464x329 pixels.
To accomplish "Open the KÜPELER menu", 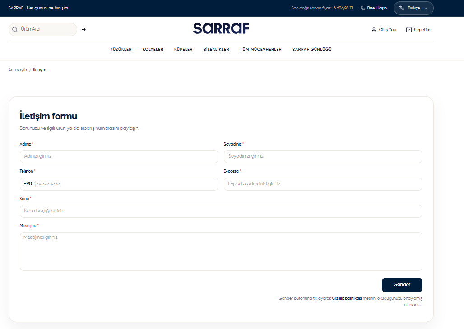I will (183, 50).
